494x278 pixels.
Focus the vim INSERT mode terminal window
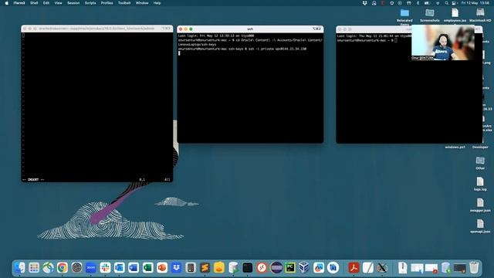[97, 107]
